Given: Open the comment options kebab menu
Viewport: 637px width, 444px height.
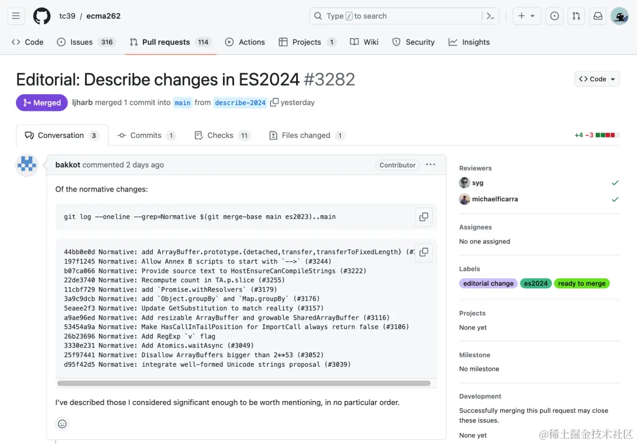Looking at the screenshot, I should coord(431,165).
